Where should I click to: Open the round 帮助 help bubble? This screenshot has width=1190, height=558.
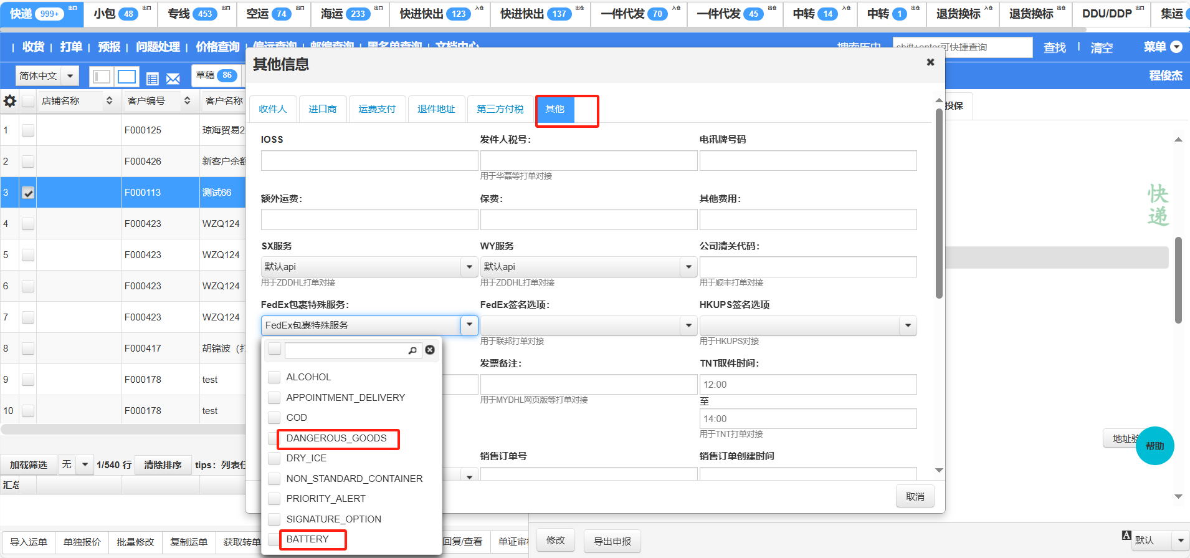(1154, 446)
